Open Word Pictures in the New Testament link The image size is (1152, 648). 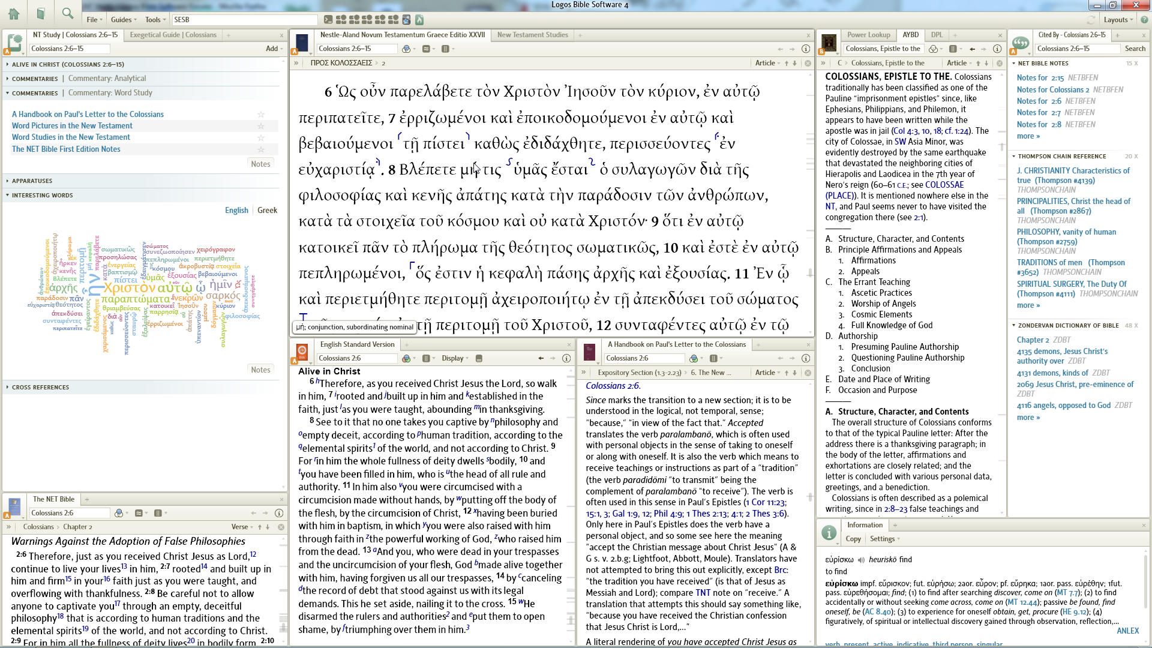(72, 125)
